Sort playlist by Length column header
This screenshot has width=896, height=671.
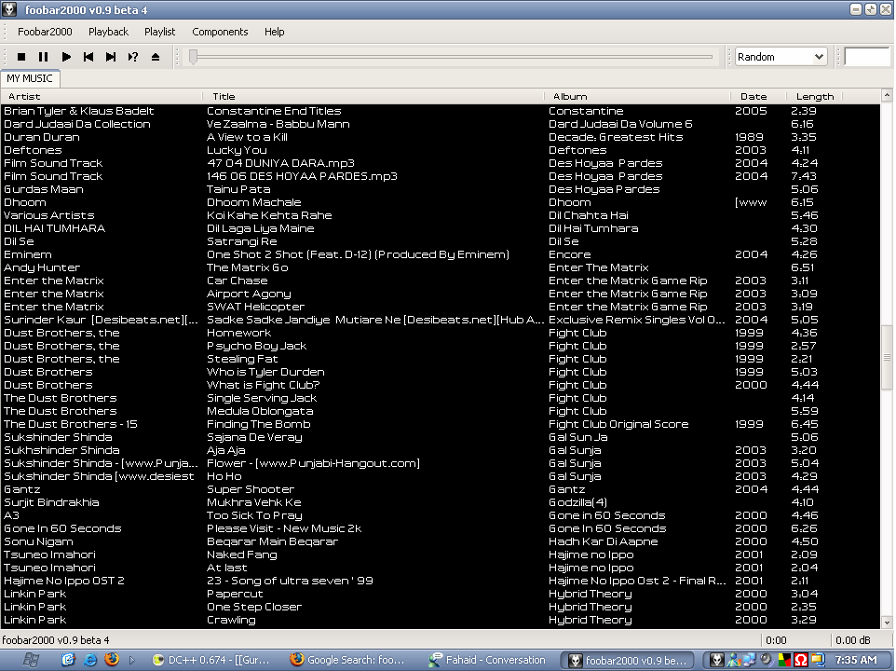(x=815, y=97)
